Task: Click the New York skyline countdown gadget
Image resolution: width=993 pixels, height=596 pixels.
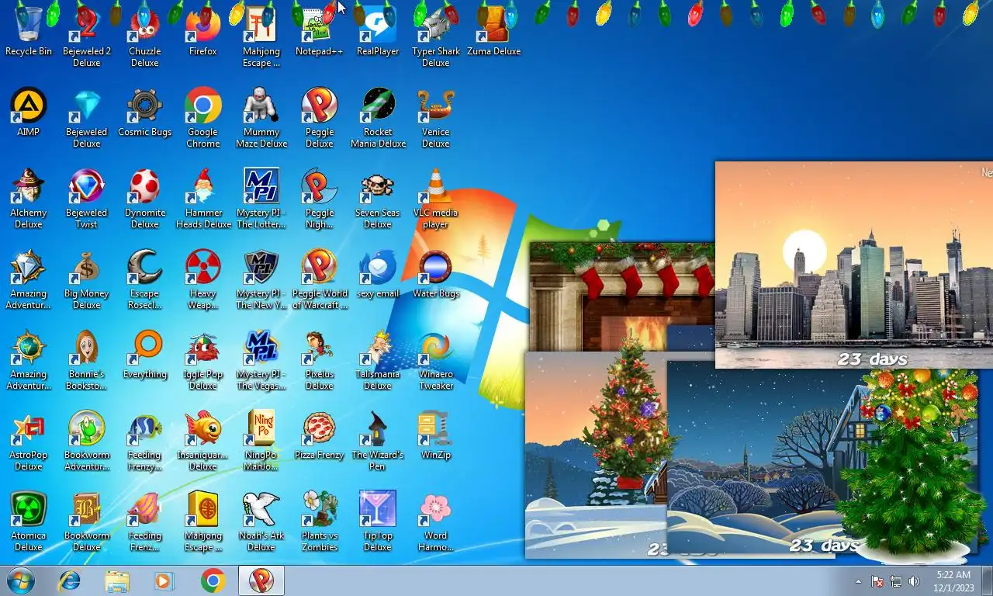Action: tap(853, 265)
